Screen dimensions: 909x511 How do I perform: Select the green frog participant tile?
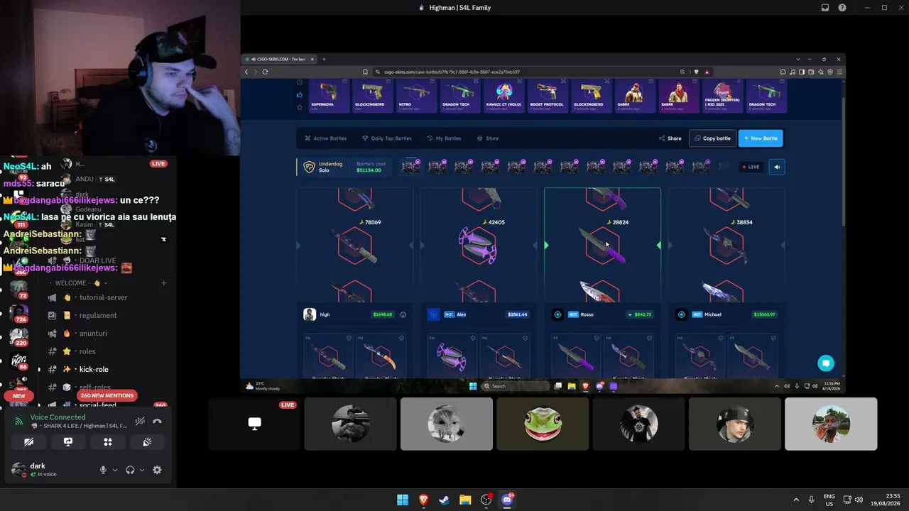tap(543, 424)
